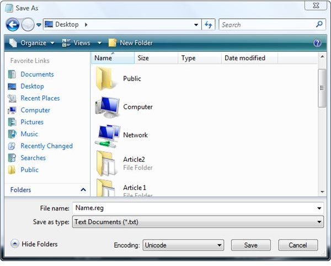The image size is (331, 266).
Task: Expand the arrow after Desktop in the address bar
Action: pos(86,25)
